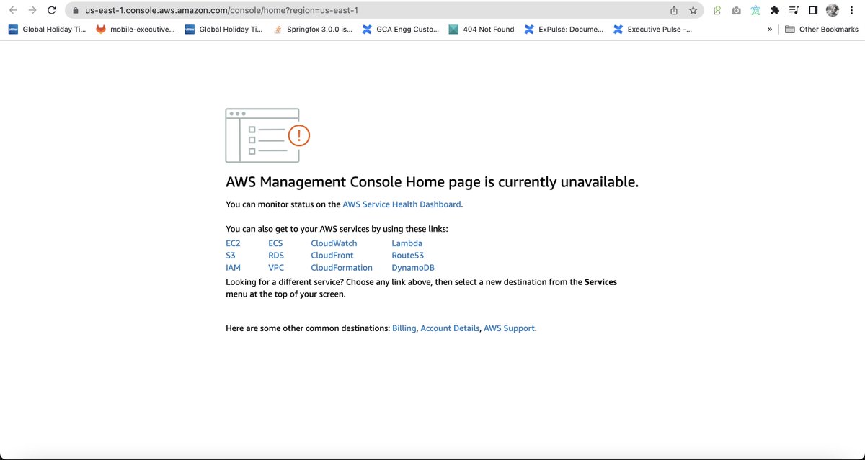
Task: Go to the EC2 service link
Action: (x=233, y=243)
